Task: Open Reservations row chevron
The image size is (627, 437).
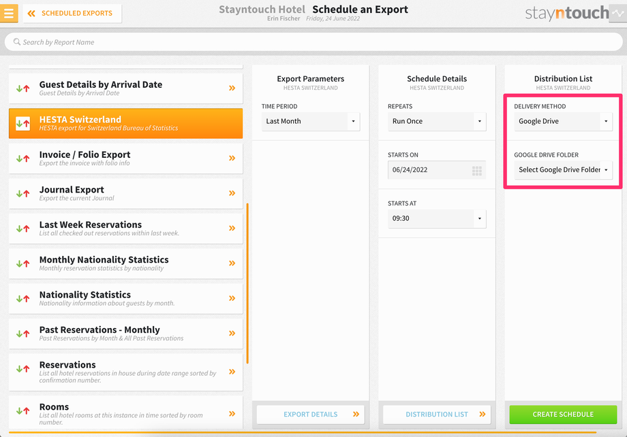Action: point(232,372)
